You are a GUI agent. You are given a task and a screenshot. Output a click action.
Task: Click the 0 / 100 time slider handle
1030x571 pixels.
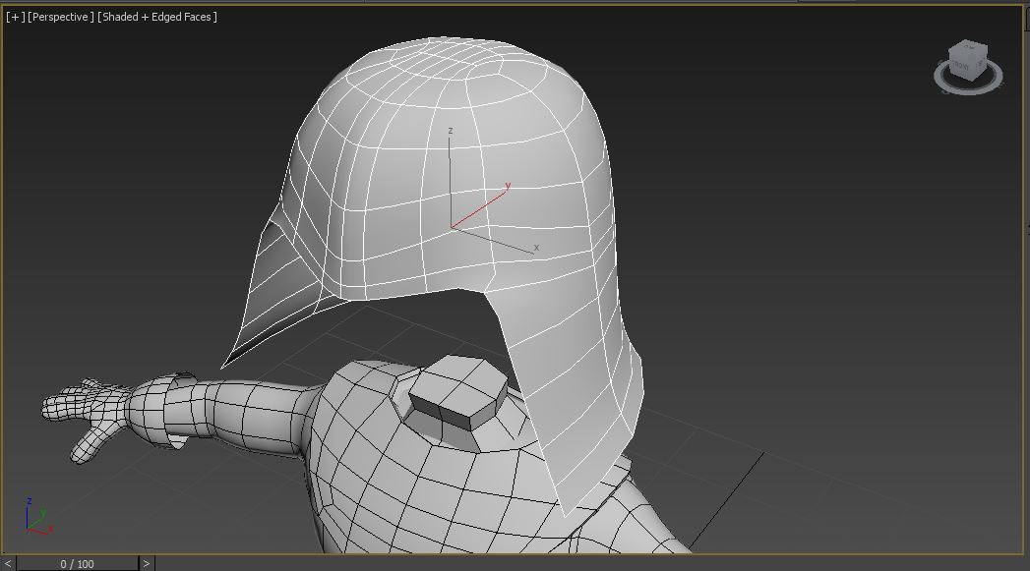pos(78,563)
